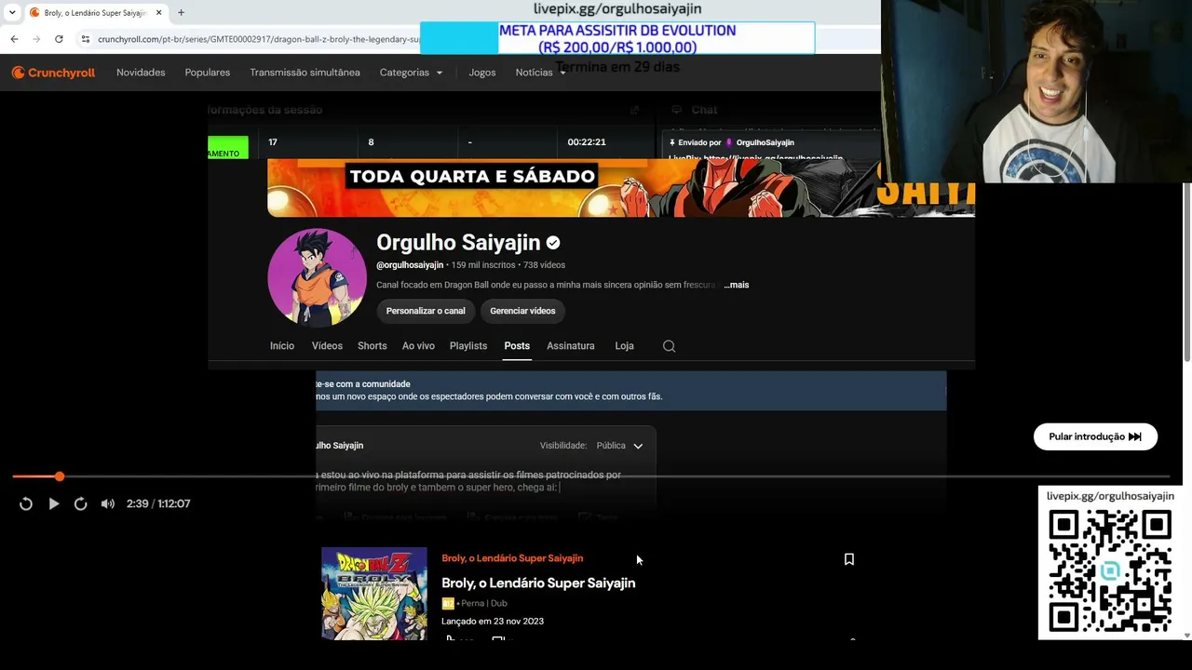Click the Broly, o Lendário Super Saiyajin title
The height and width of the screenshot is (670, 1192).
pos(538,583)
